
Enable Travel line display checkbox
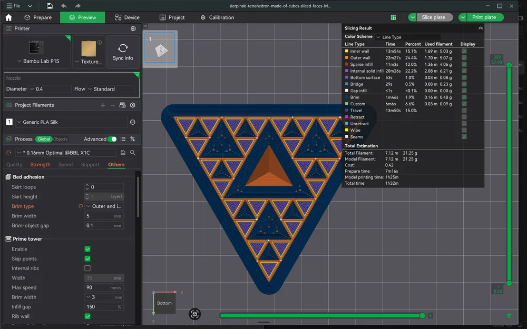click(x=464, y=111)
